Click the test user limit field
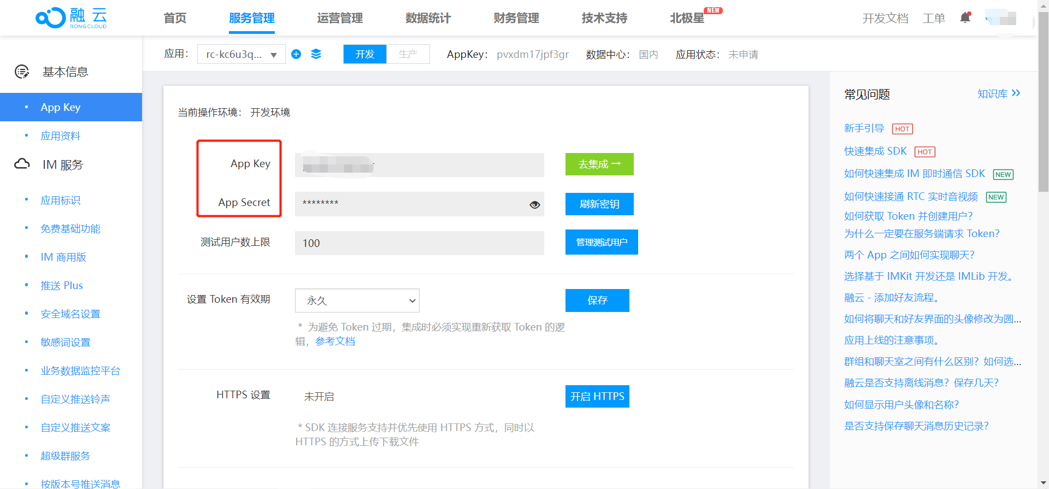Viewport: 1049px width, 489px height. 419,243
